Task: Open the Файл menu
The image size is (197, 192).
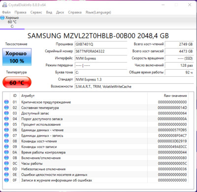Action: pyautogui.click(x=6, y=12)
